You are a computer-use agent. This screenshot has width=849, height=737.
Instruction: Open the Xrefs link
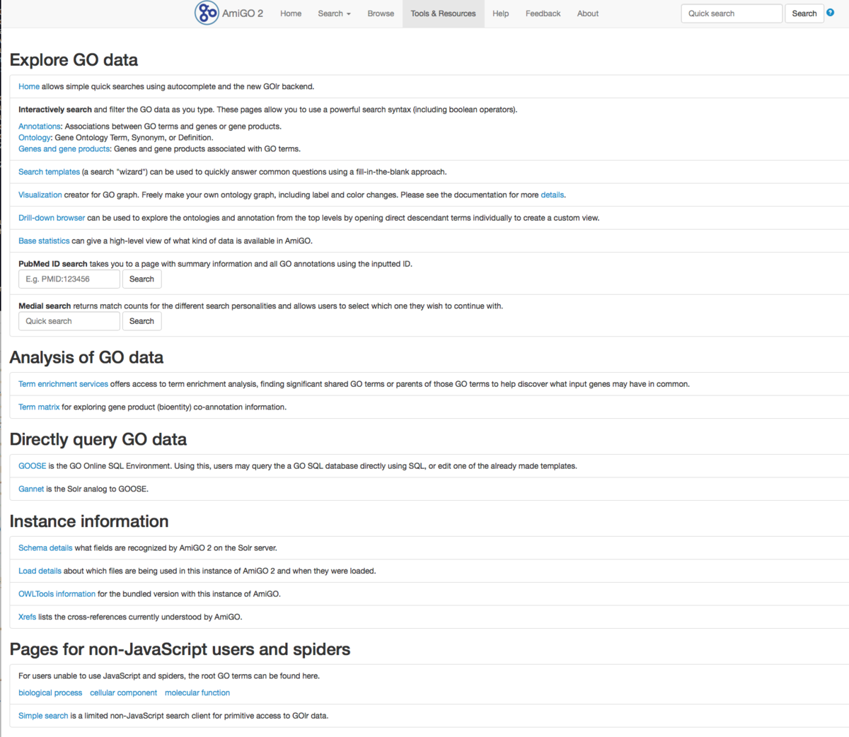click(x=27, y=617)
